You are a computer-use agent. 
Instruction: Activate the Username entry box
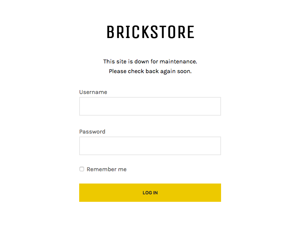tap(150, 106)
